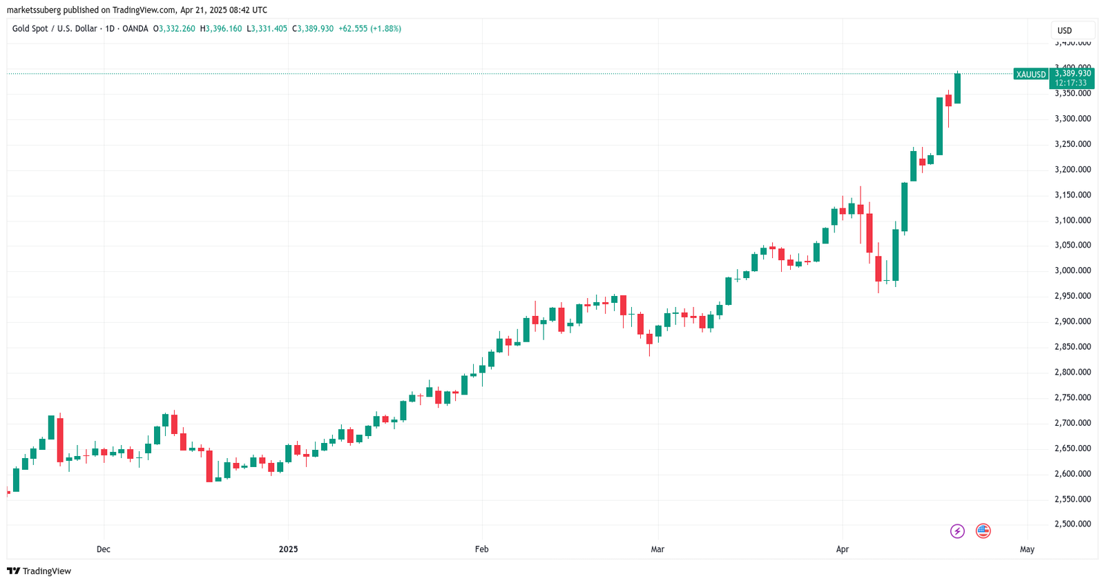
Task: Click the +62.555 (+1.88%) change value
Action: click(369, 29)
